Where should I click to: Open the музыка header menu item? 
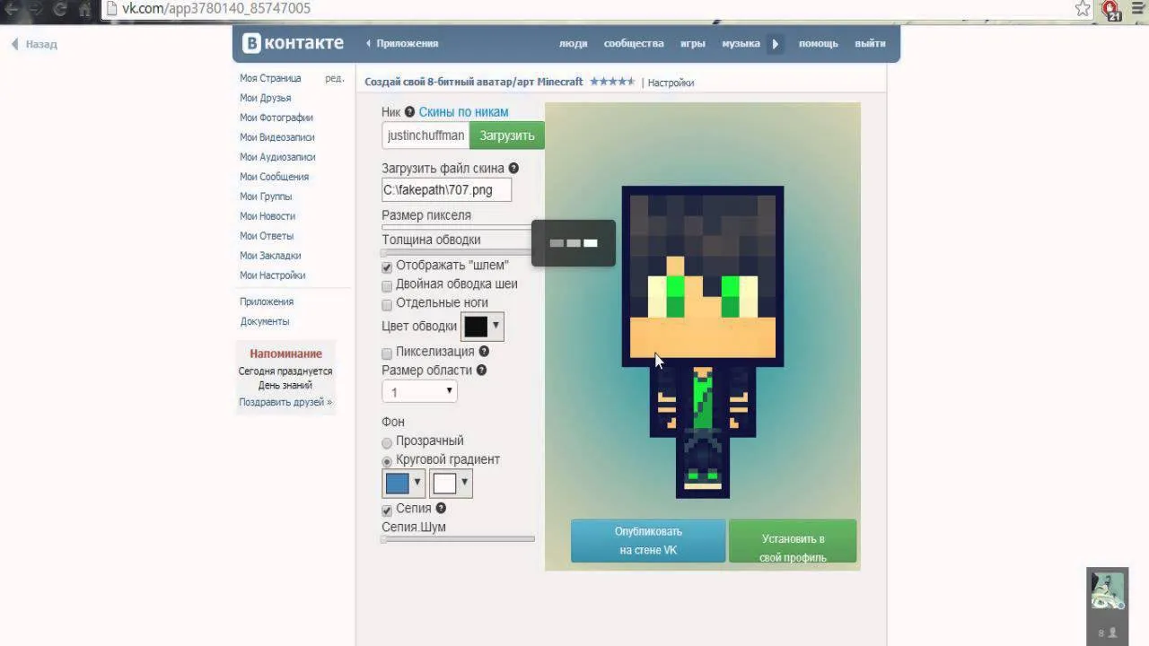[741, 44]
